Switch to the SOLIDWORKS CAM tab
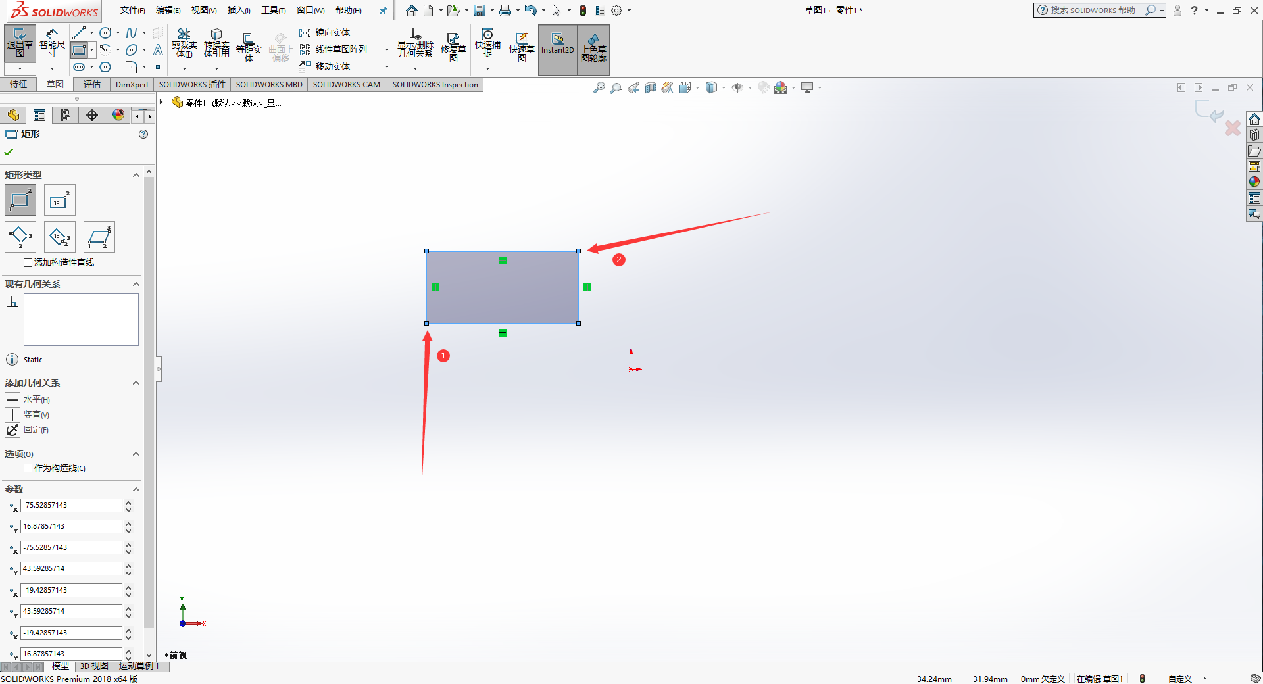 [347, 84]
